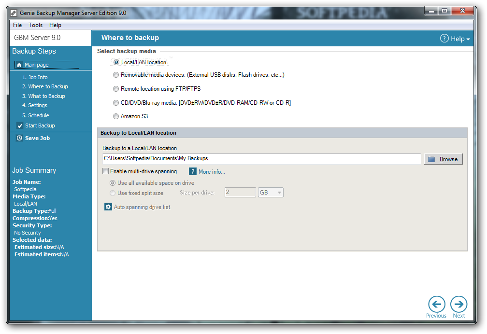Click the gear icon for Auto spanning drive list
Viewport: 487px width, 334px height.
pyautogui.click(x=108, y=207)
